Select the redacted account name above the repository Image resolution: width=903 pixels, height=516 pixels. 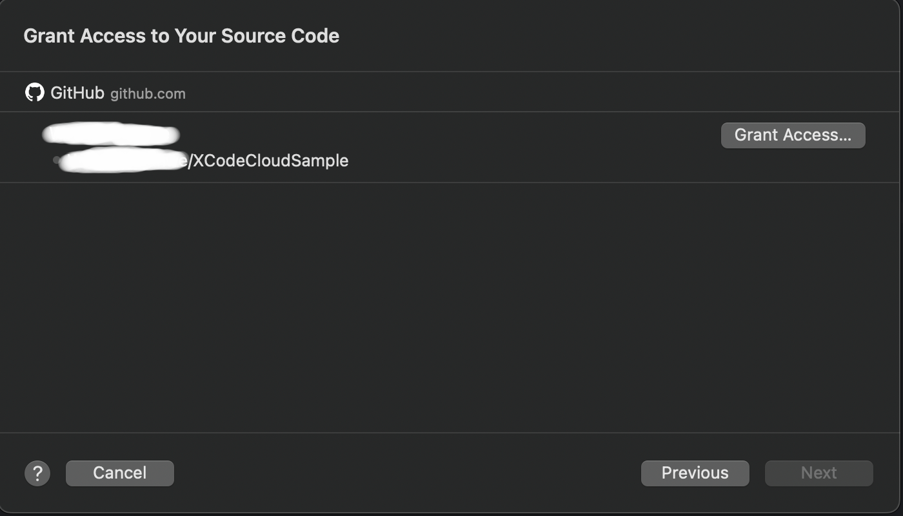point(110,134)
